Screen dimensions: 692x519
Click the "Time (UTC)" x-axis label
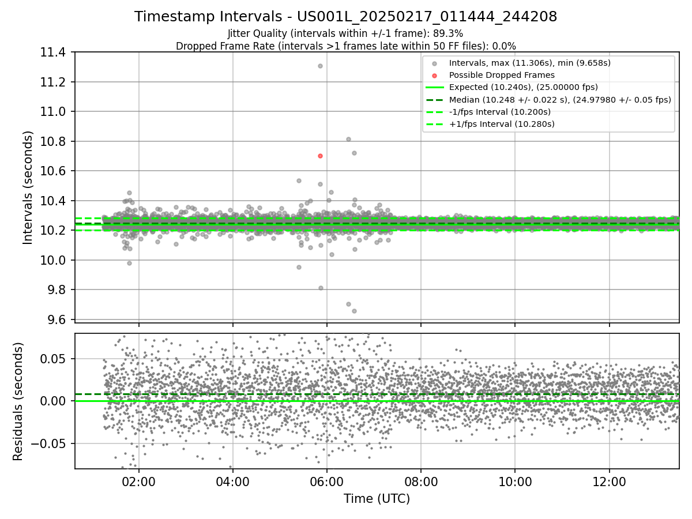click(377, 499)
